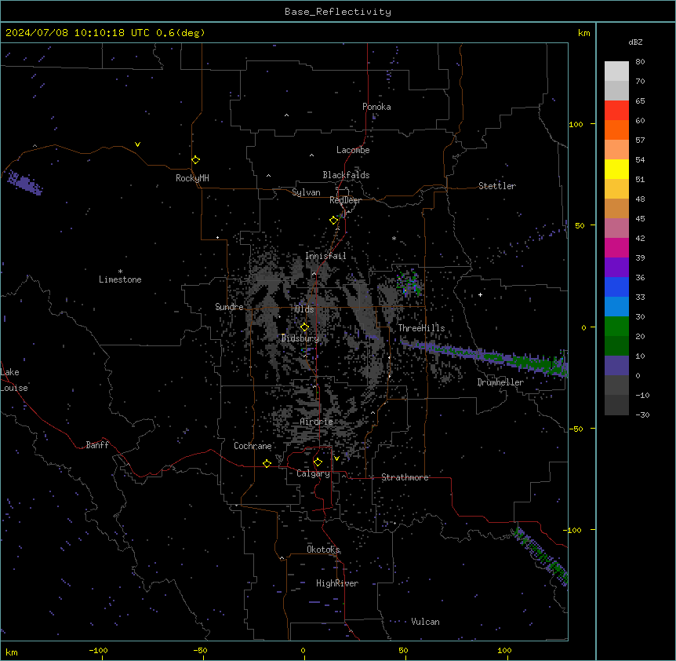Image resolution: width=676 pixels, height=661 pixels.
Task: Click the purple echo patch west of RockyMH
Action: [x=25, y=183]
